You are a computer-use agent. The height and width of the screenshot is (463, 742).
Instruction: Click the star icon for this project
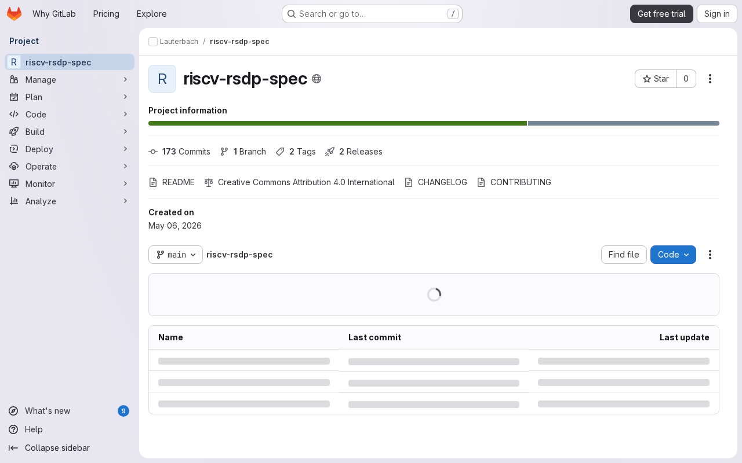(x=647, y=79)
